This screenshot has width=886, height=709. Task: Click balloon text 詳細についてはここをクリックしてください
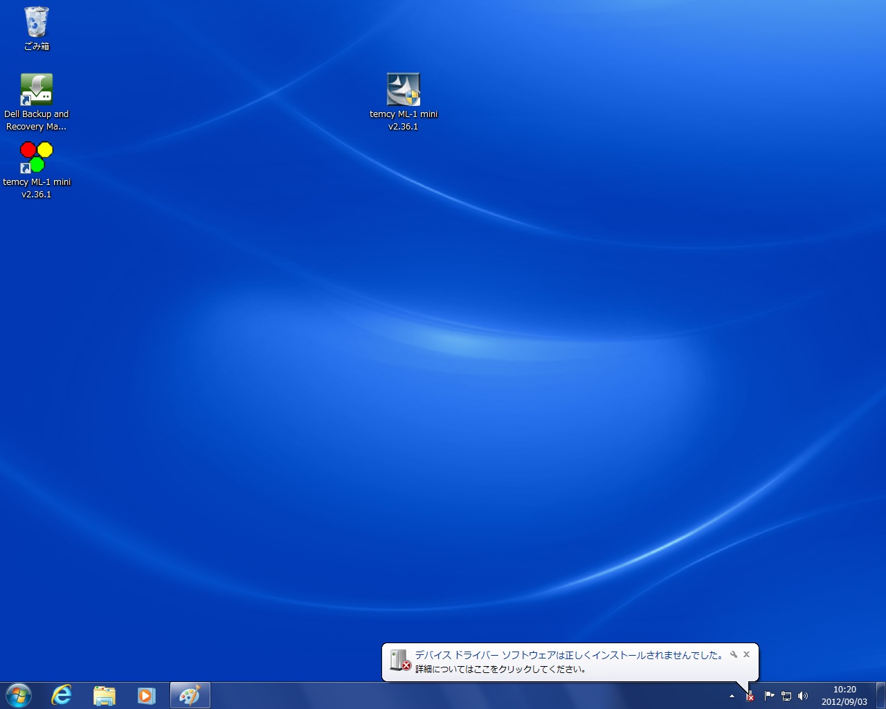tap(501, 670)
